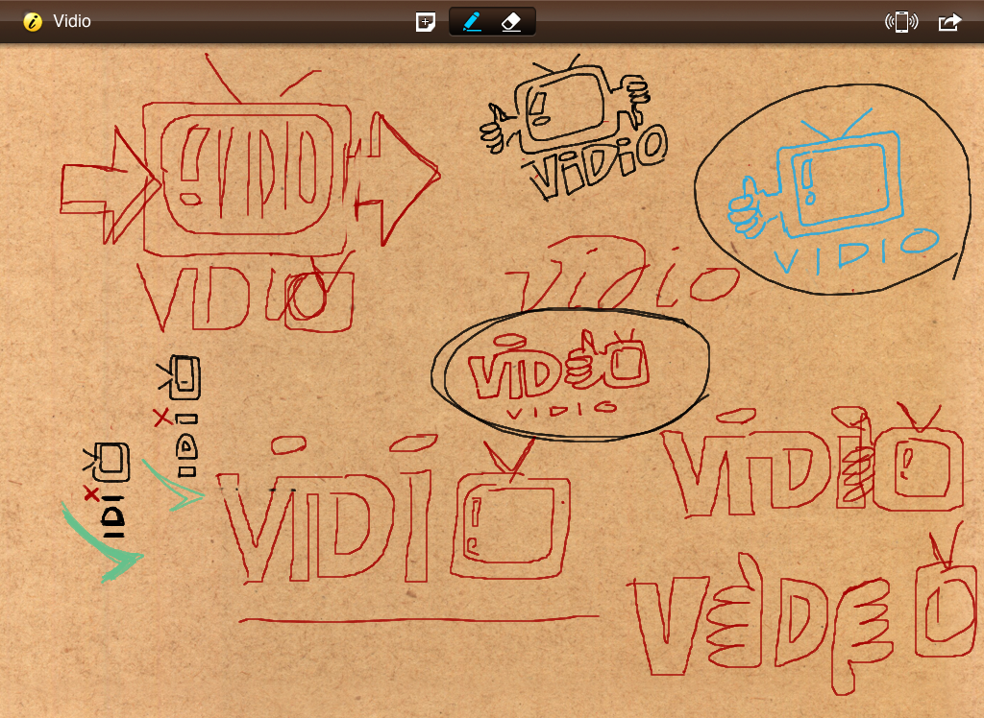Click the 'Vidio' note title
The height and width of the screenshot is (718, 984).
coord(72,21)
